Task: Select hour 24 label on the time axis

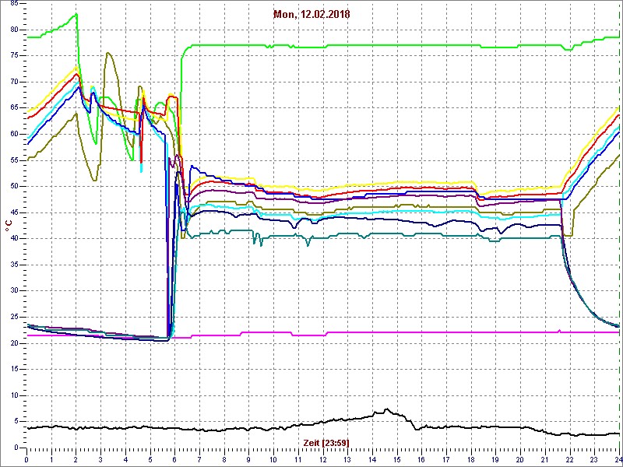Action: 618,459
